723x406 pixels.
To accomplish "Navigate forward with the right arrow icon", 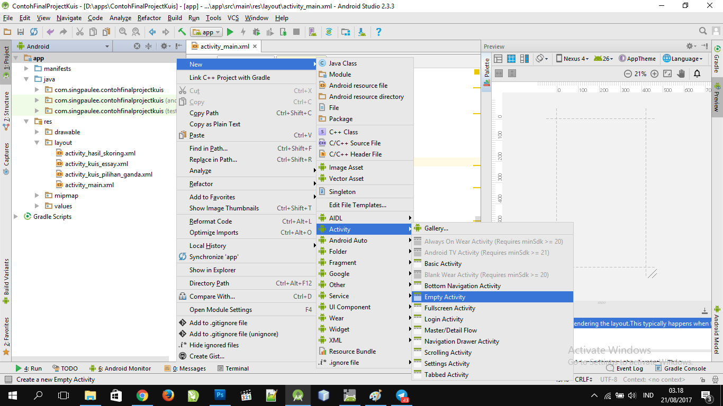I will (166, 32).
